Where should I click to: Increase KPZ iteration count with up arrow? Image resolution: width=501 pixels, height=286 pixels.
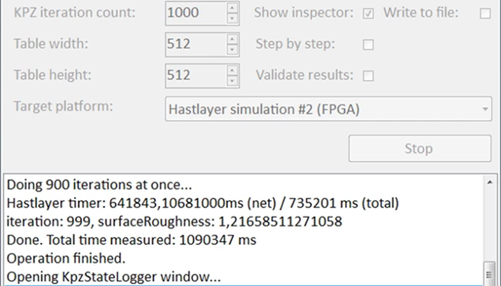click(232, 8)
